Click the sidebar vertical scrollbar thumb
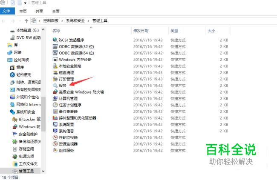Screen dimensions: 277x180 click(43, 114)
